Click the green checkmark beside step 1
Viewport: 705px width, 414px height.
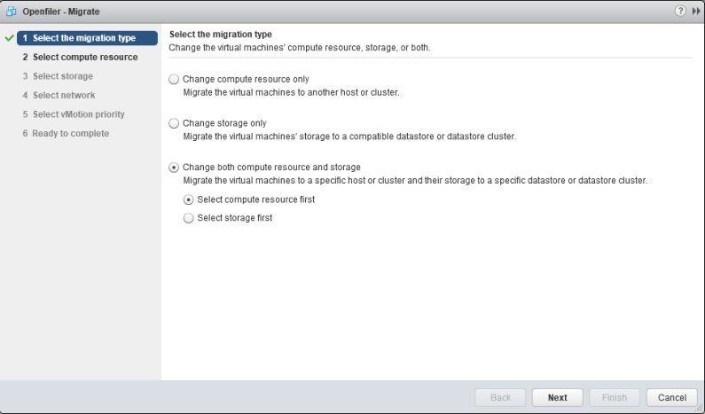[x=9, y=38]
